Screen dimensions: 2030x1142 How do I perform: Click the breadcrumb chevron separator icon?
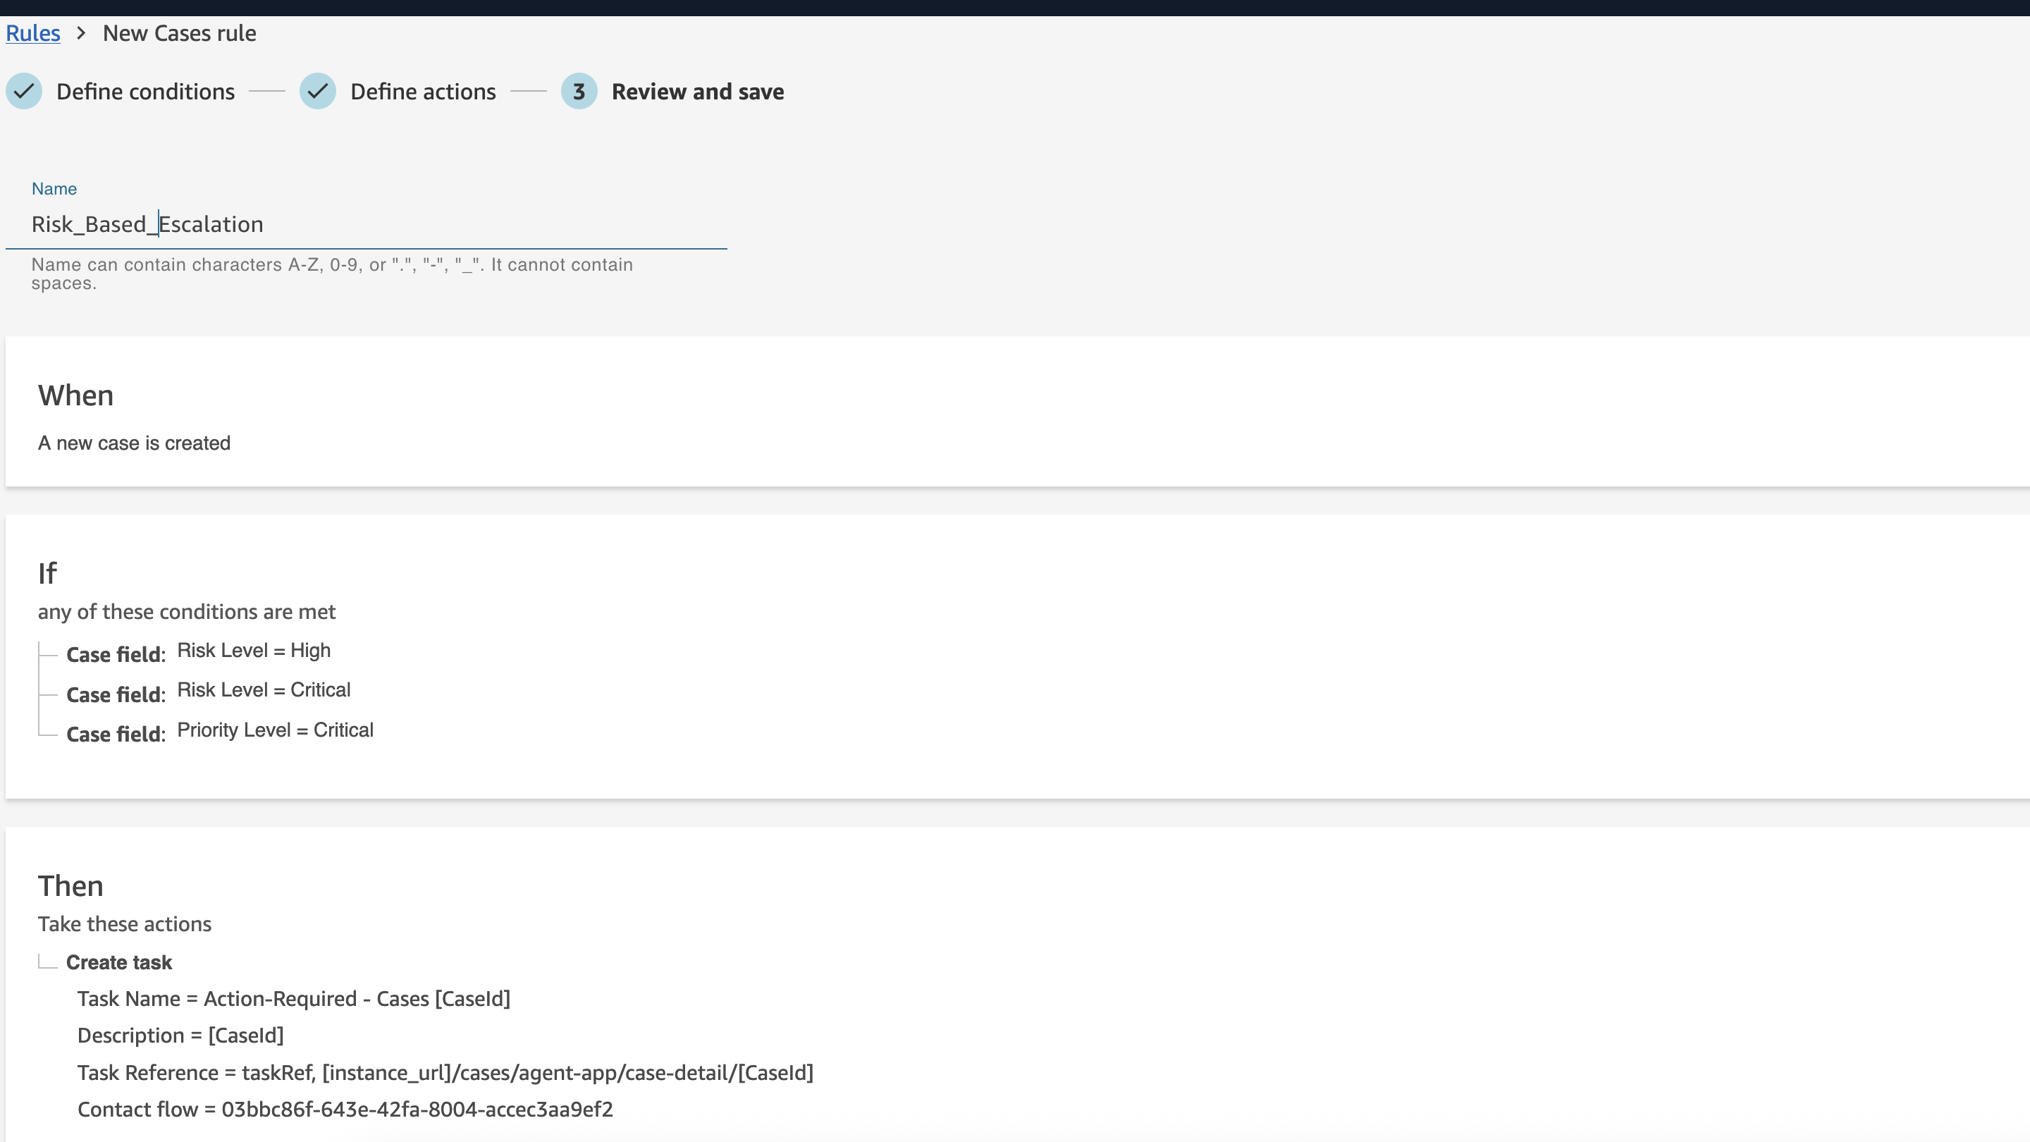(x=81, y=33)
